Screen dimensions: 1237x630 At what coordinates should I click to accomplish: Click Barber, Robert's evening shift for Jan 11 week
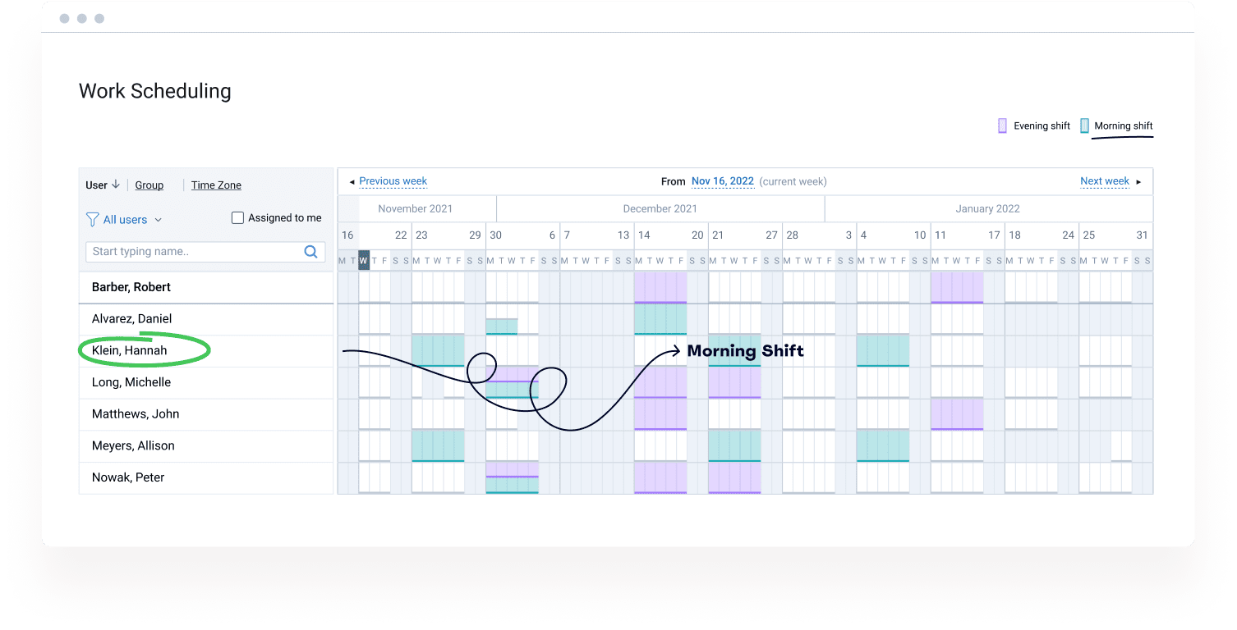click(957, 288)
